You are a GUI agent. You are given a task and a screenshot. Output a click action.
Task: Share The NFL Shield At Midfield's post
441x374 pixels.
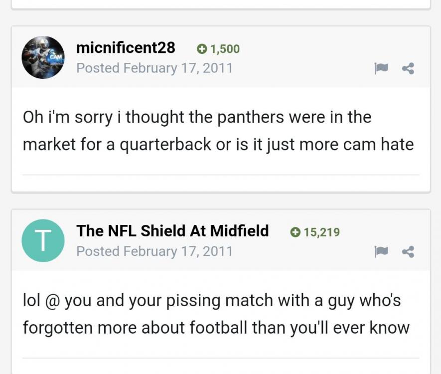(x=408, y=252)
